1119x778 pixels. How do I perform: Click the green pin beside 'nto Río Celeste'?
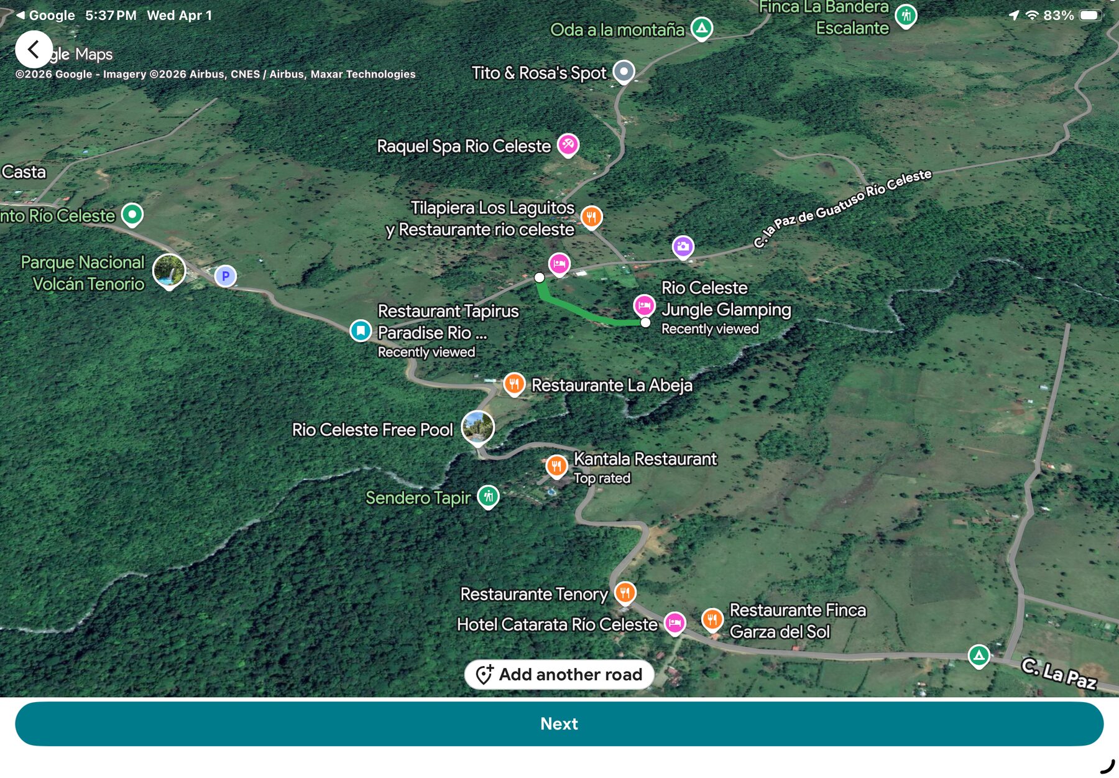coord(132,215)
